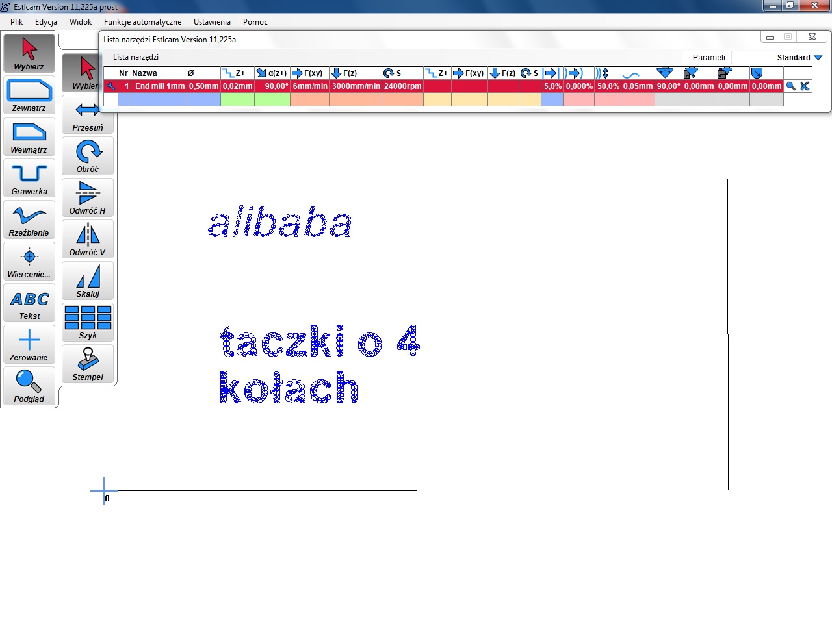Open the Plik menu
Viewport: 832px width, 639px height.
tap(17, 22)
